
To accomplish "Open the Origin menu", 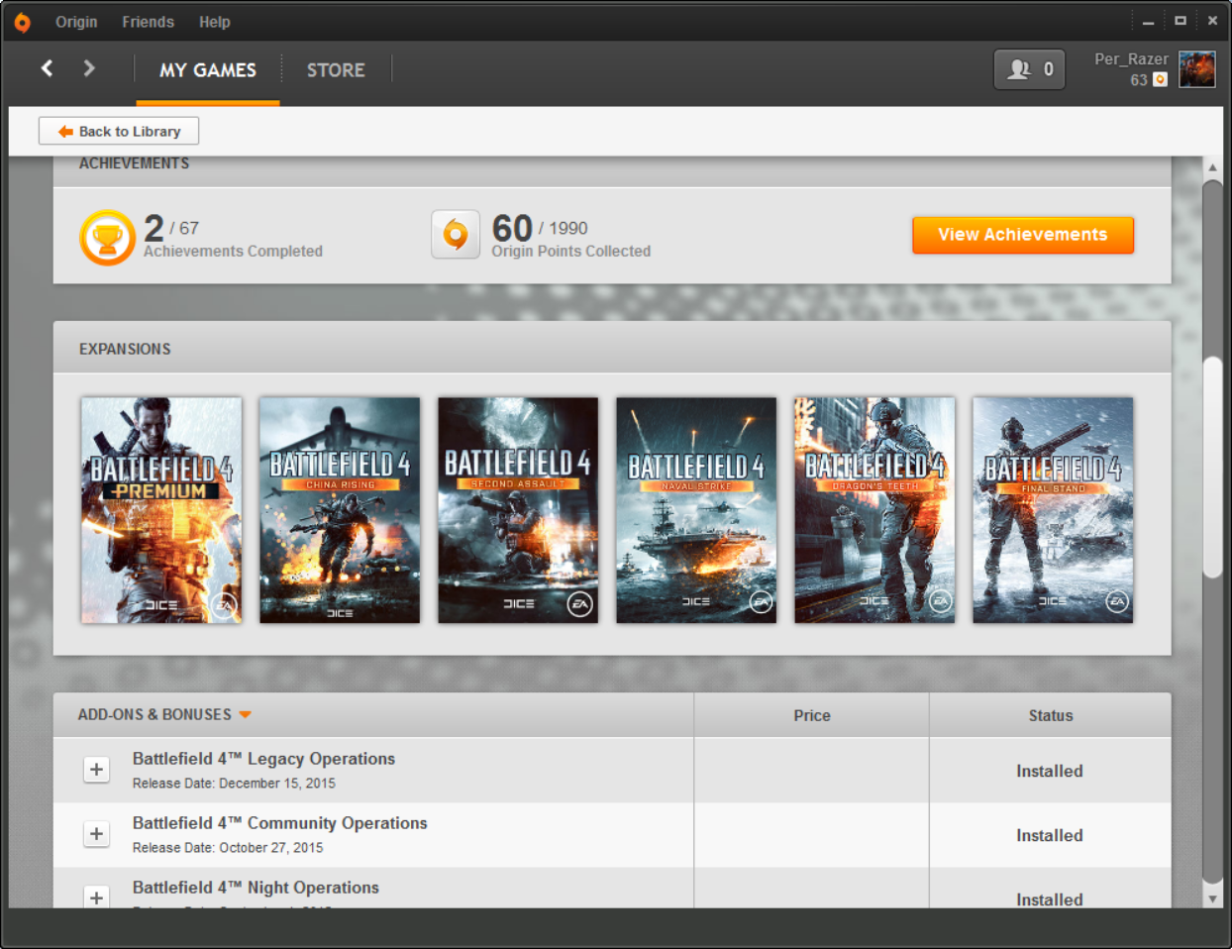I will pyautogui.click(x=76, y=22).
